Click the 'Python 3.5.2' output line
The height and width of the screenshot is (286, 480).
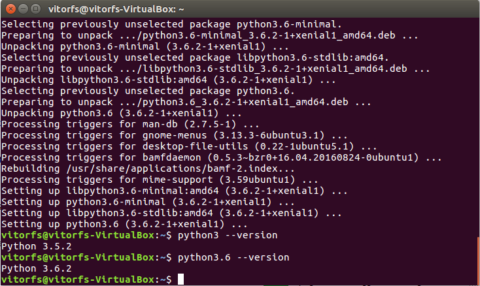[x=37, y=246]
